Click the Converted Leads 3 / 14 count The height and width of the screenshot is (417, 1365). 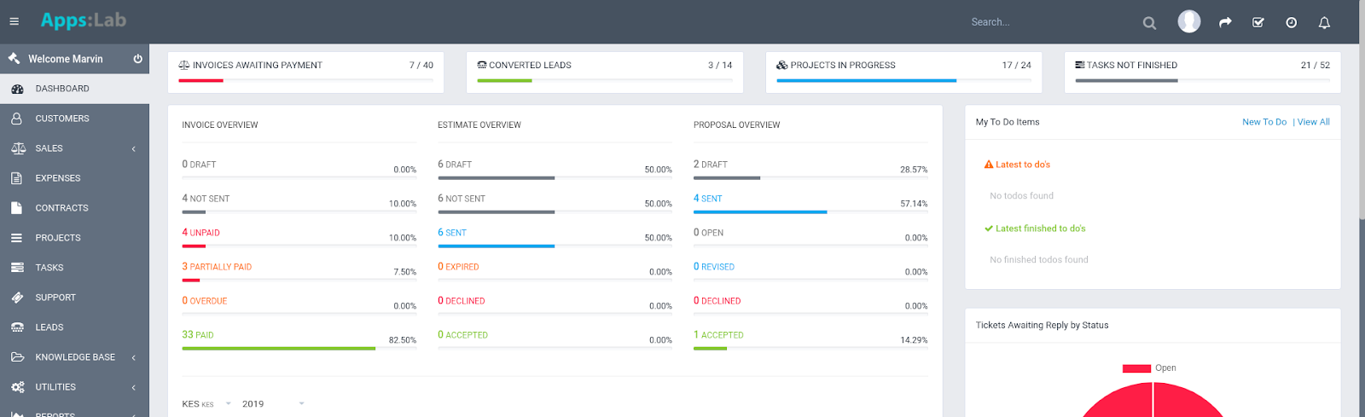click(x=720, y=65)
